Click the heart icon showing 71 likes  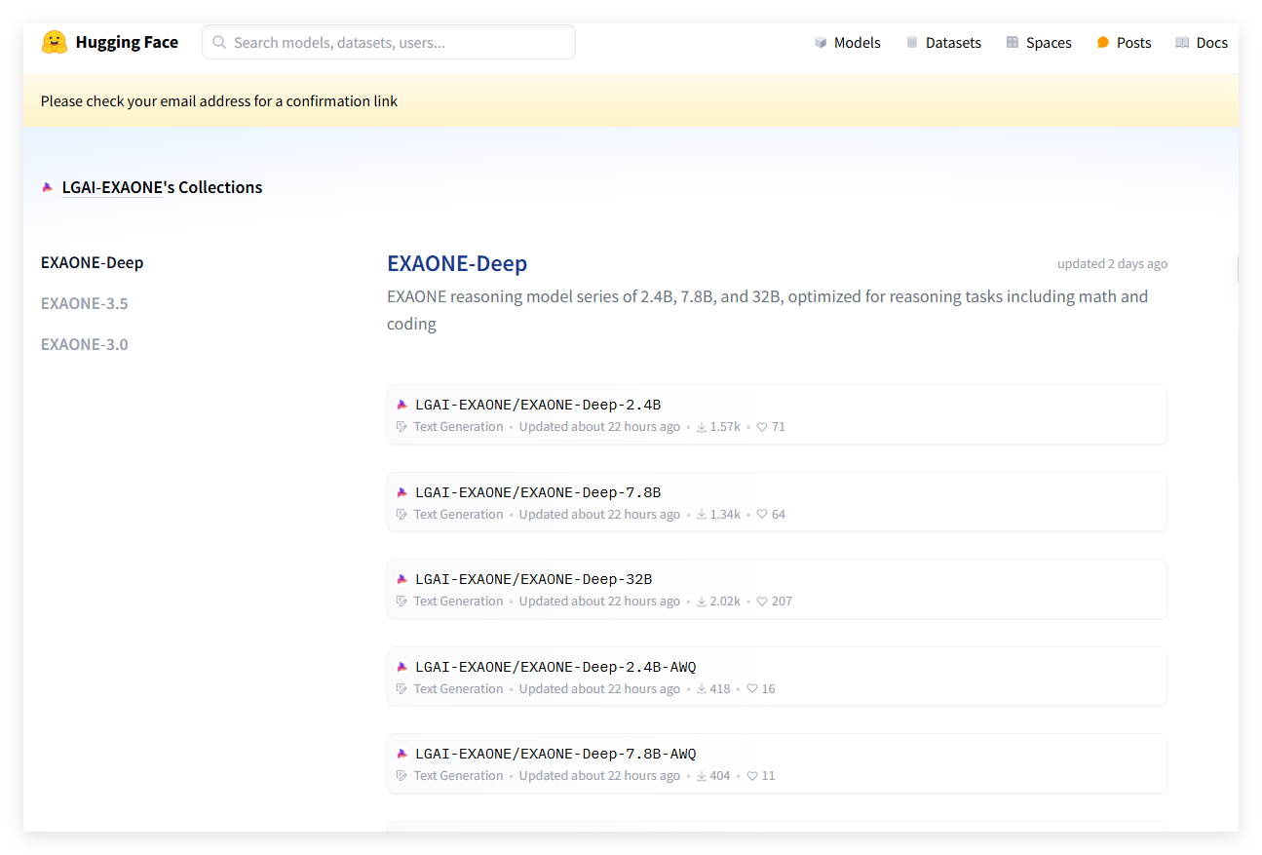(762, 427)
